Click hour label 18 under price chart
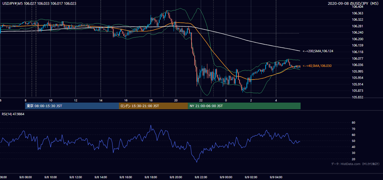Image resolution: width=383 pixels, height=180 pixels. coord(151,100)
